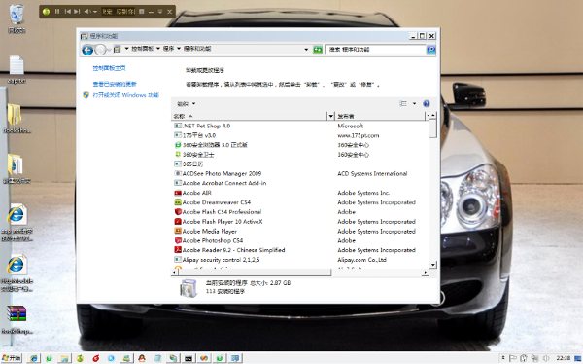Skip to the previous track in the player
Image resolution: width=583 pixels, height=364 pixels.
click(68, 12)
